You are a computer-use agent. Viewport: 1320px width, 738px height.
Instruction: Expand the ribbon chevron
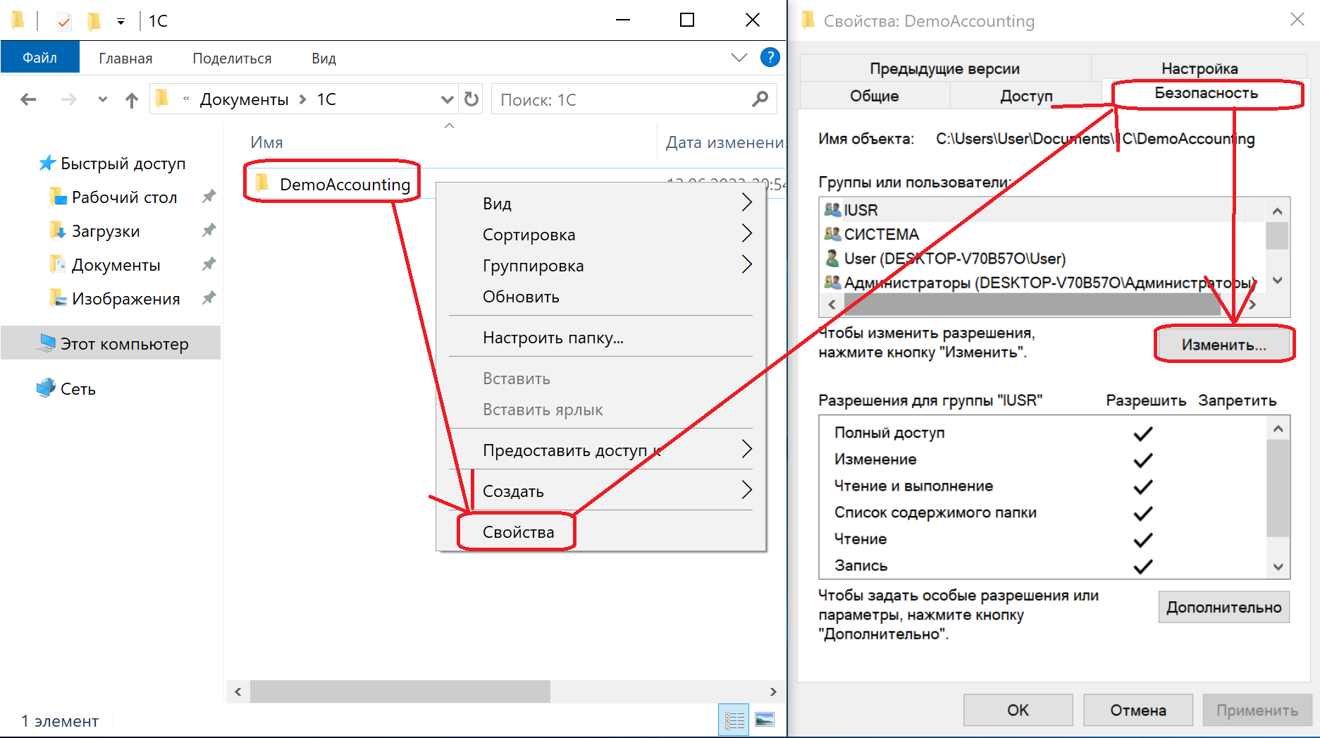pos(739,57)
